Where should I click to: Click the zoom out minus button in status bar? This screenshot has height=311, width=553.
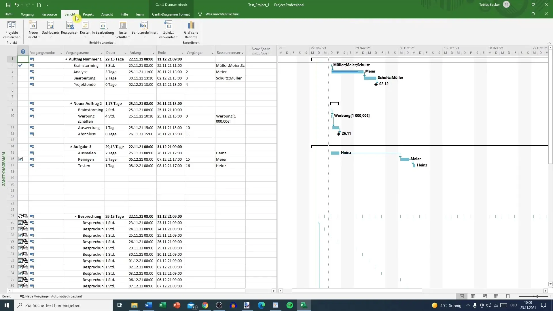point(516,296)
